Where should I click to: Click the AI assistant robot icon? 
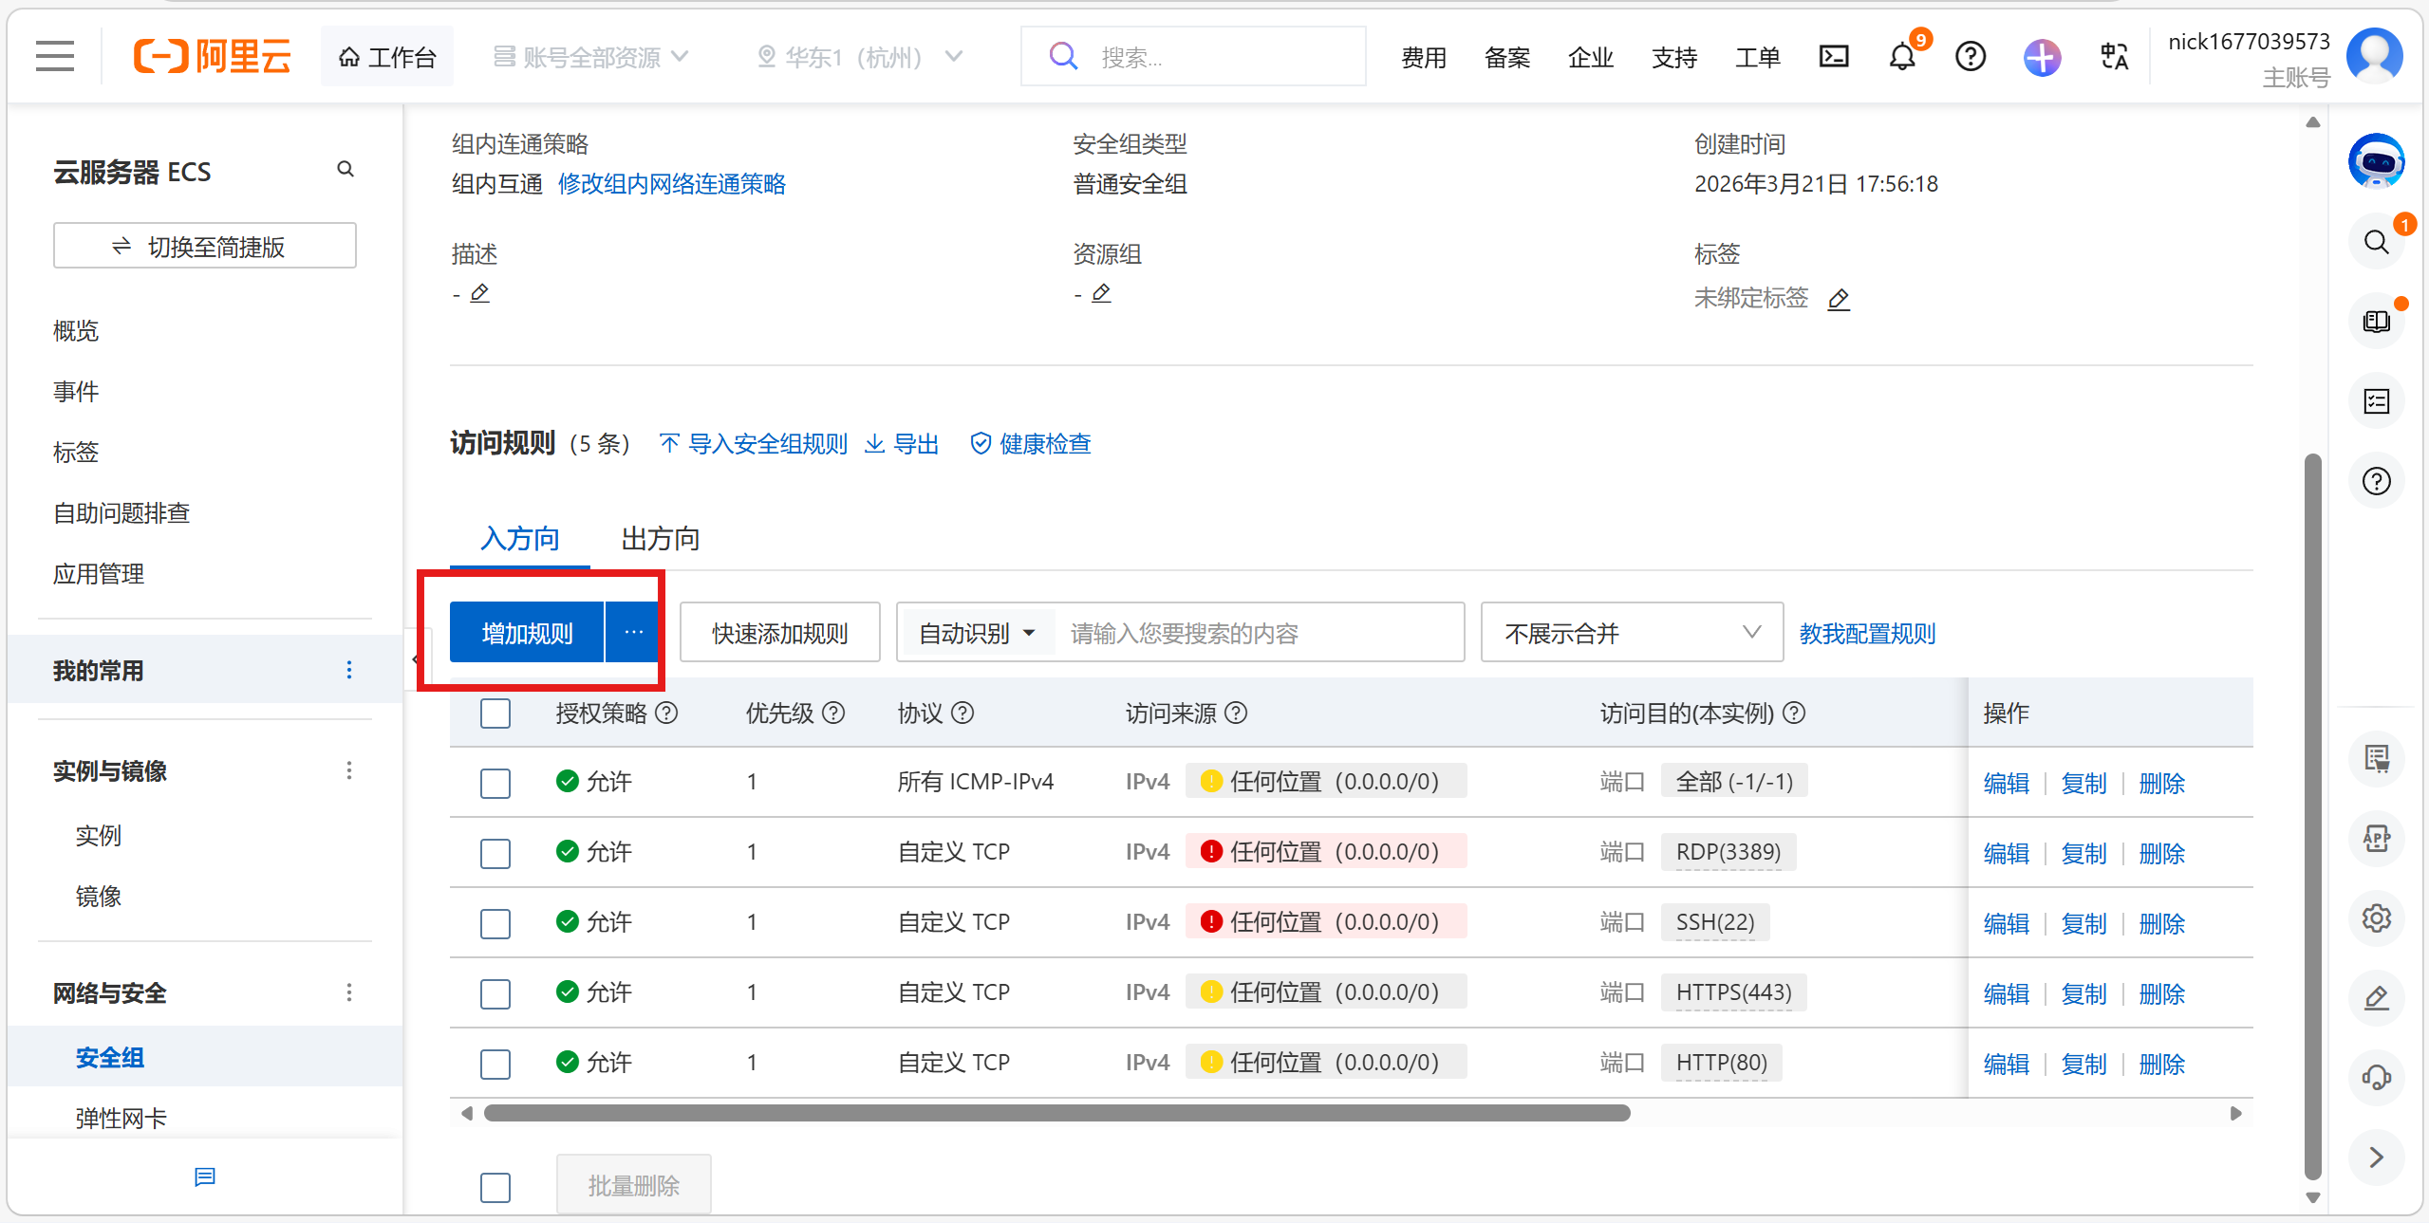[2376, 161]
